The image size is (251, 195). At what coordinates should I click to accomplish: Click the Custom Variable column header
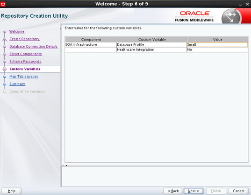coord(152,40)
